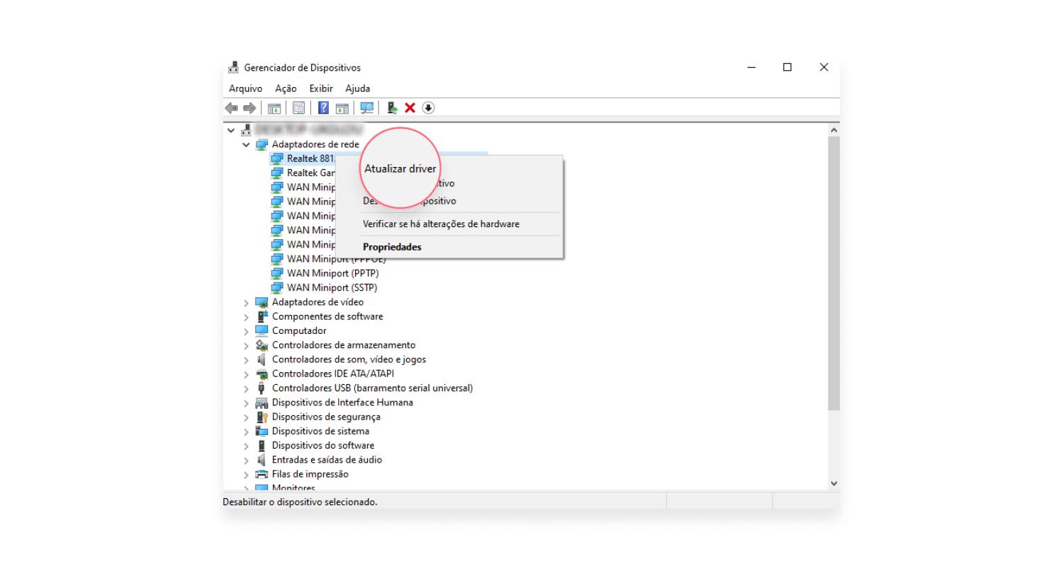Click the Dispositivos de Interface Humana icon
Image resolution: width=1063 pixels, height=566 pixels.
pos(262,403)
